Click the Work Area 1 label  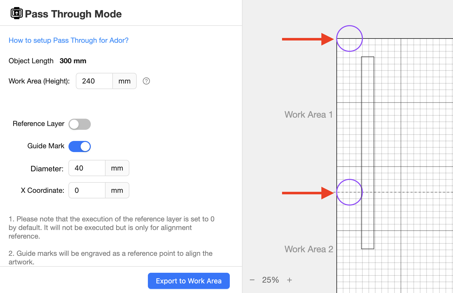[x=309, y=115]
